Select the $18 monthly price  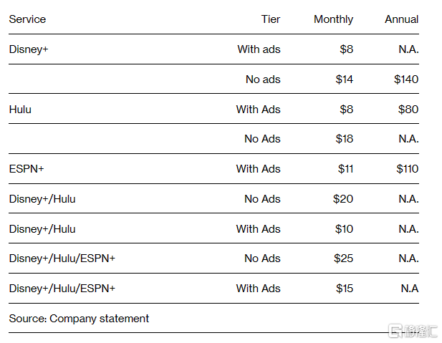(x=345, y=139)
